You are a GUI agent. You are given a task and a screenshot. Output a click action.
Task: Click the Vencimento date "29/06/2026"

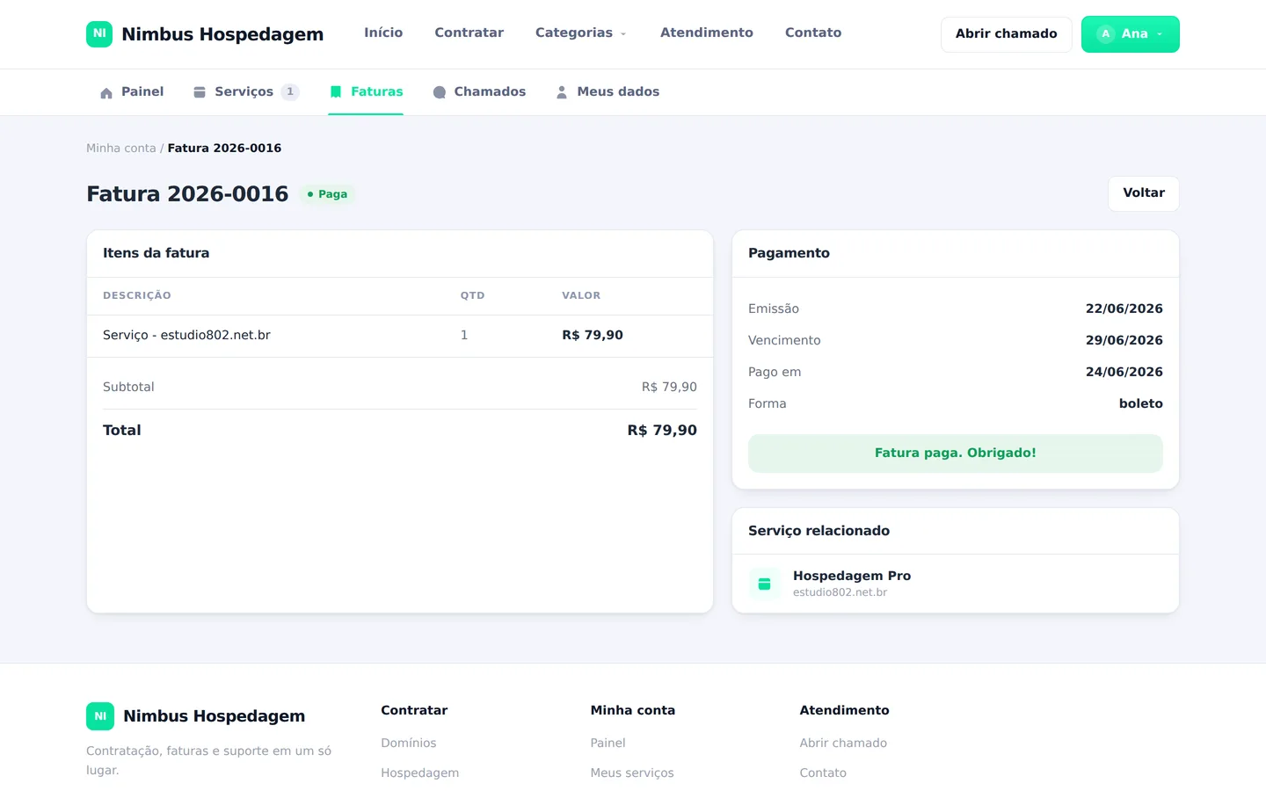(x=1124, y=341)
